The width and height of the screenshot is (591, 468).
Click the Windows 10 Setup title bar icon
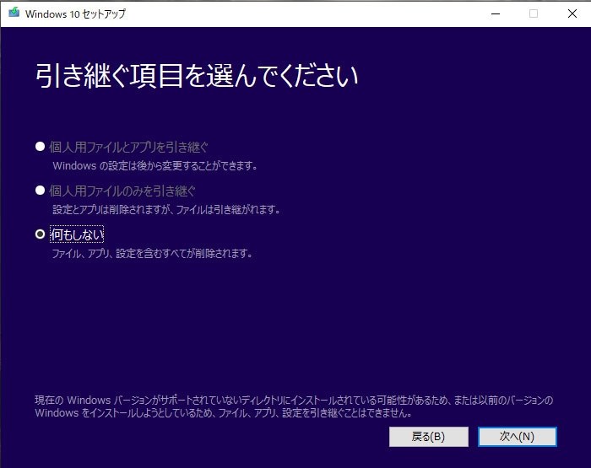[x=14, y=13]
